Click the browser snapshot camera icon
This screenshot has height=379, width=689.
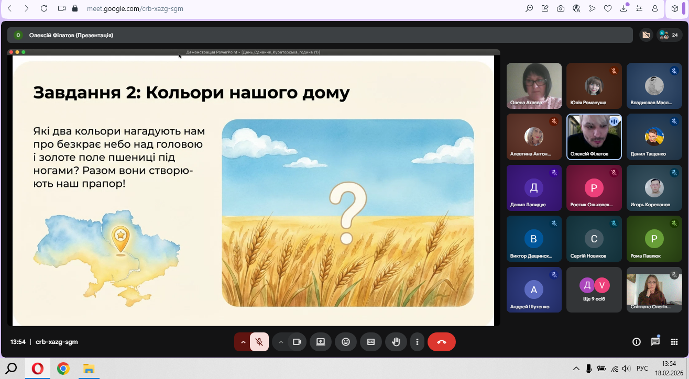coord(561,8)
